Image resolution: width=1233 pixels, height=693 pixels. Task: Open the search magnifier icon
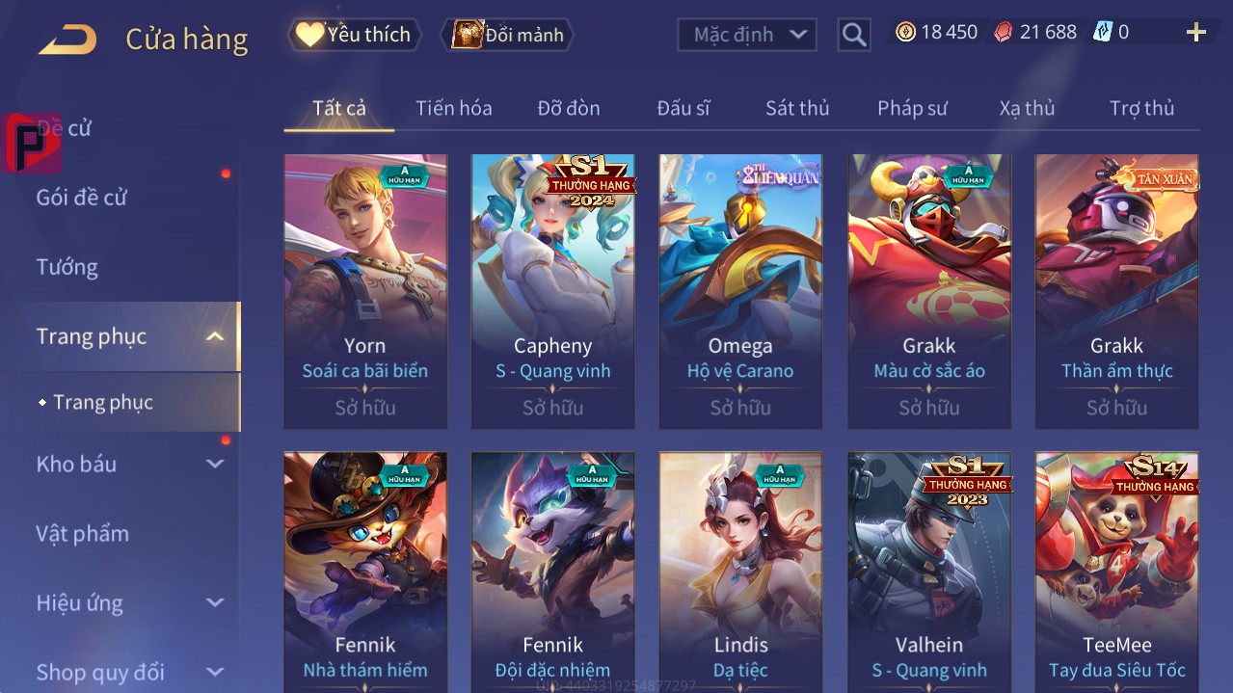(x=854, y=36)
